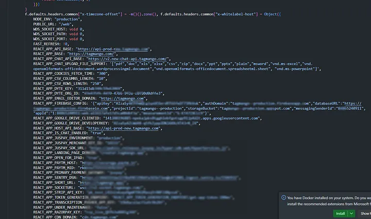Click on the WDS_SOCKET_PORT key

(49, 39)
